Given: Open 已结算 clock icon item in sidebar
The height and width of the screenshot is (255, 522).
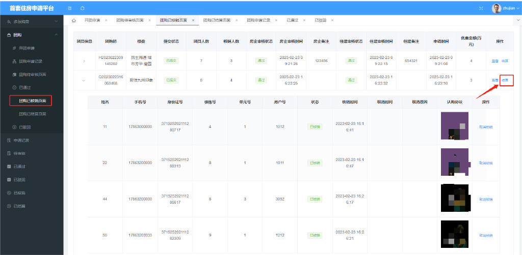Looking at the screenshot, I should click(x=9, y=206).
